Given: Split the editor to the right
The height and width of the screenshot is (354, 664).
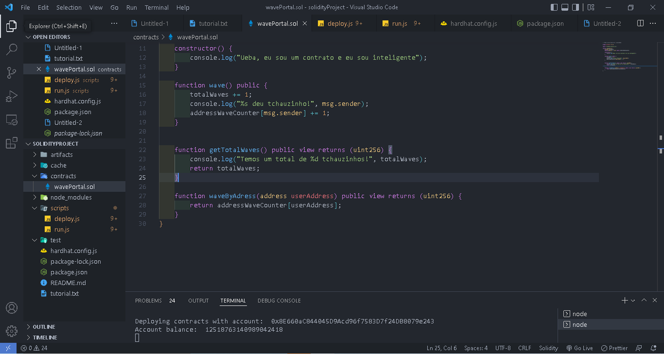Looking at the screenshot, I should click(x=640, y=23).
